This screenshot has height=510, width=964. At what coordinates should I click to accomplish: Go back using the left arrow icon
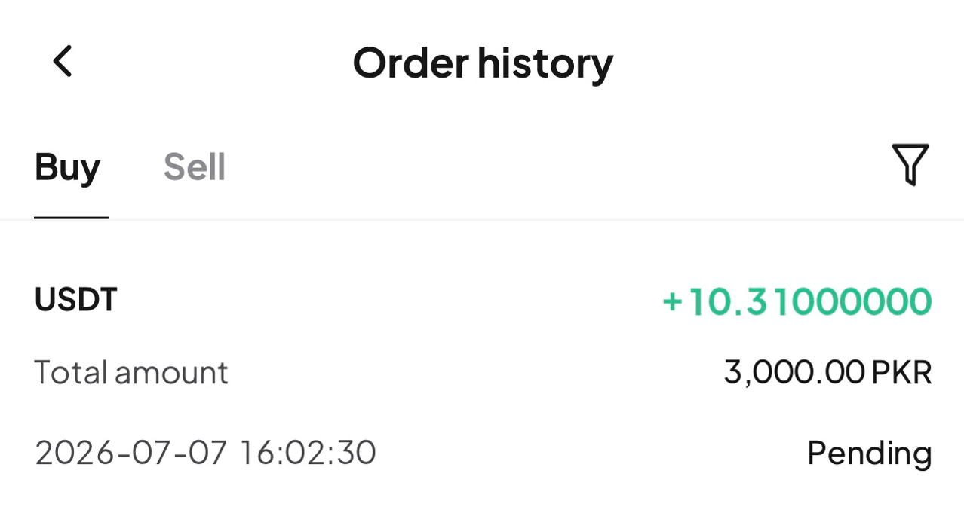point(63,61)
